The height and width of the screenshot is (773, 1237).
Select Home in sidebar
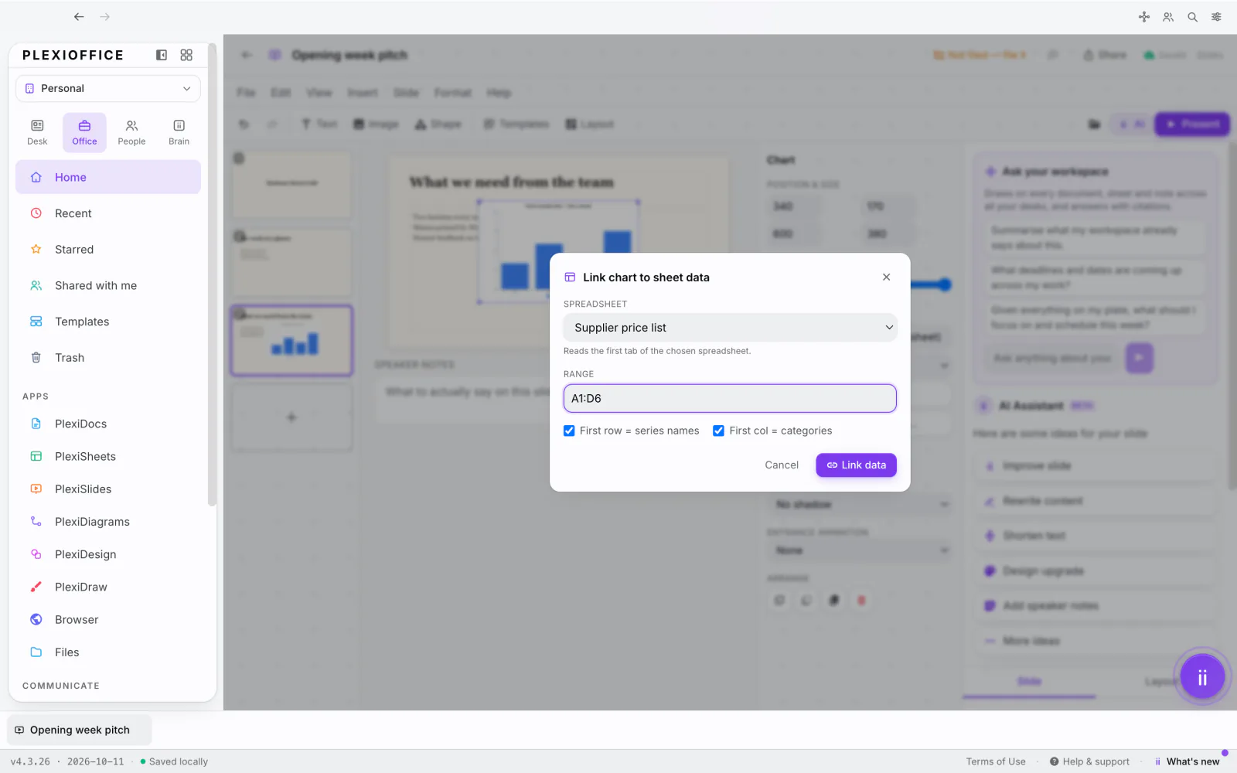108,177
